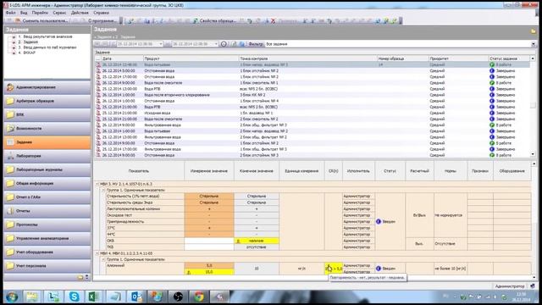Sort the task list by Продукт column
Viewport: 542px width, 305px height.
pos(191,58)
